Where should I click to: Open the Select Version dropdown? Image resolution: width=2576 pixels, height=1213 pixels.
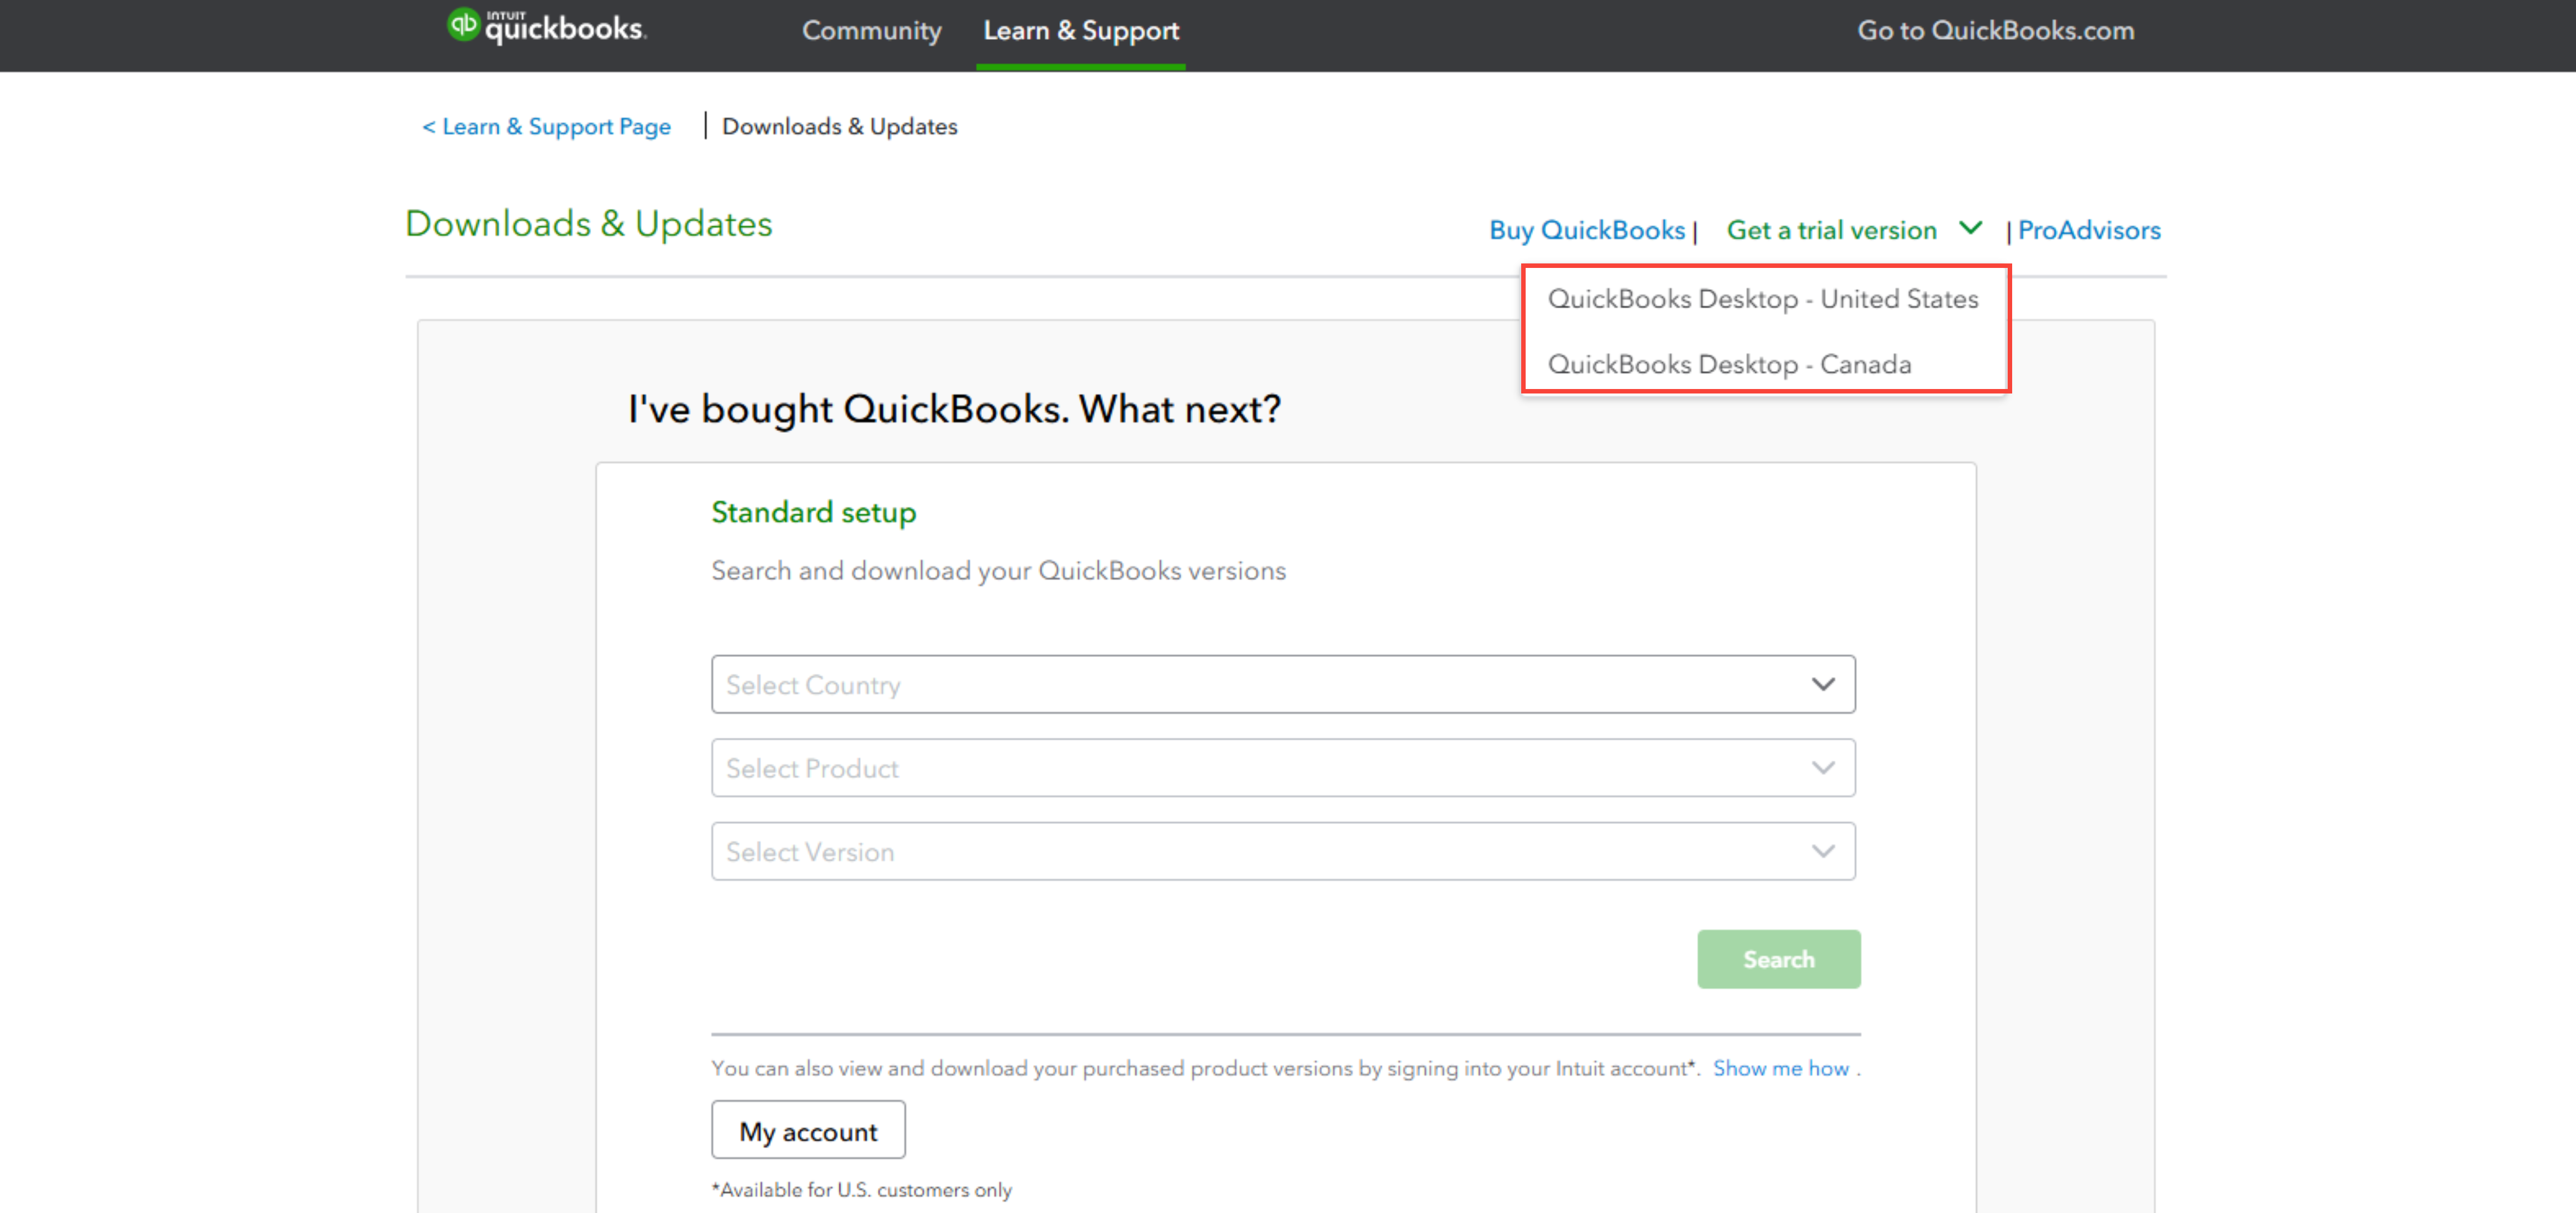1283,851
